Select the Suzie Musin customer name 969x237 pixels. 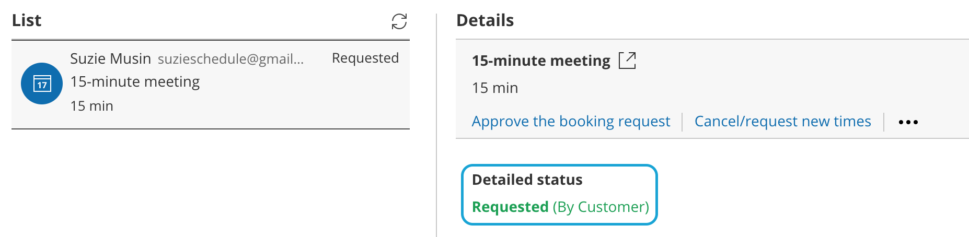tap(110, 58)
